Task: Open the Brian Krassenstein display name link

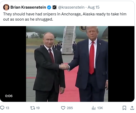Action: pyautogui.click(x=28, y=7)
